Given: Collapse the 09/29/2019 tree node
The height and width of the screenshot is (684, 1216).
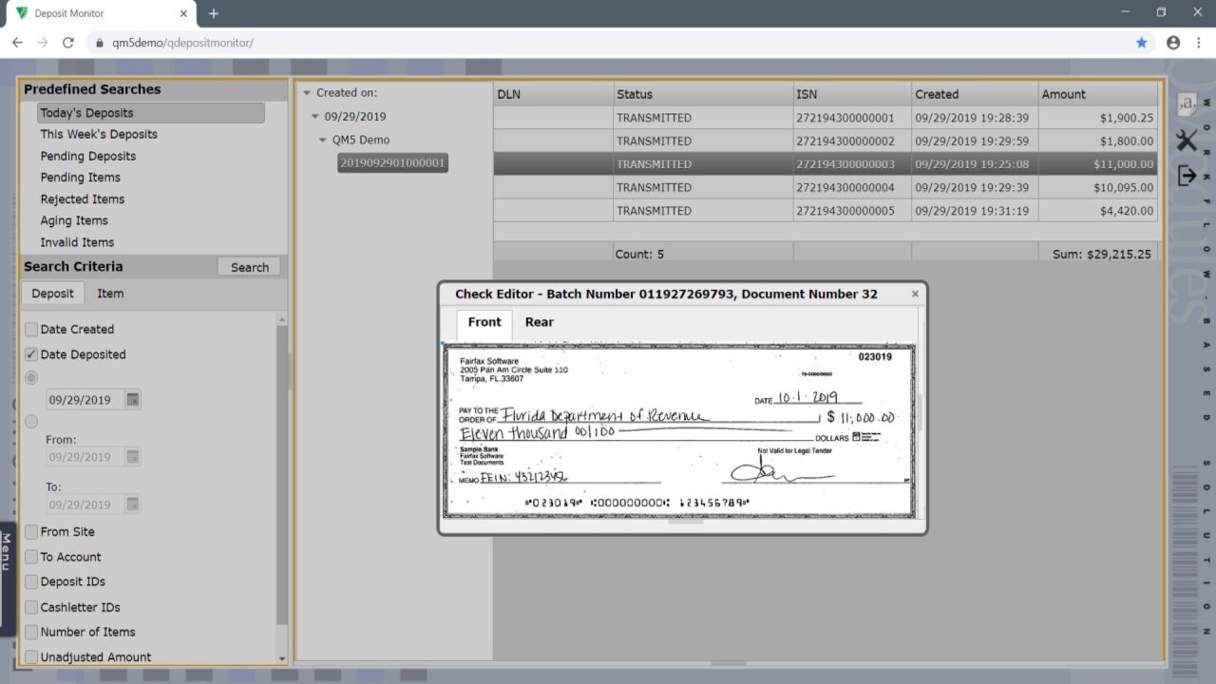Looking at the screenshot, I should click(x=315, y=117).
